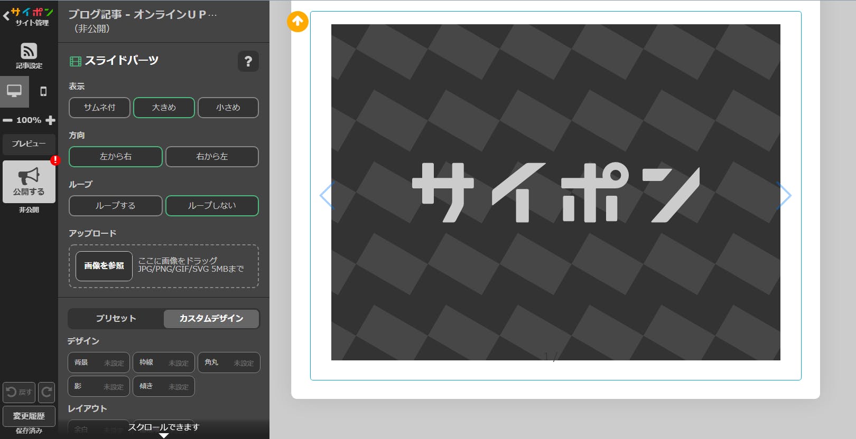Open the help question mark icon

pos(248,62)
